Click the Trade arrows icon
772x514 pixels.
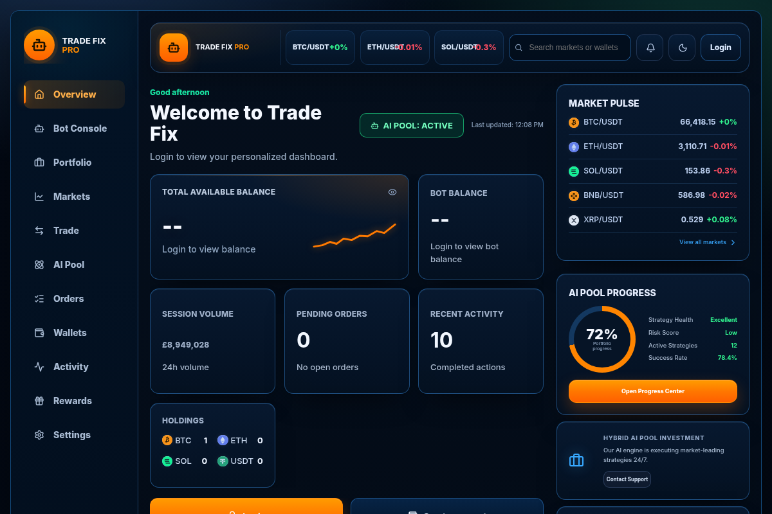click(39, 231)
